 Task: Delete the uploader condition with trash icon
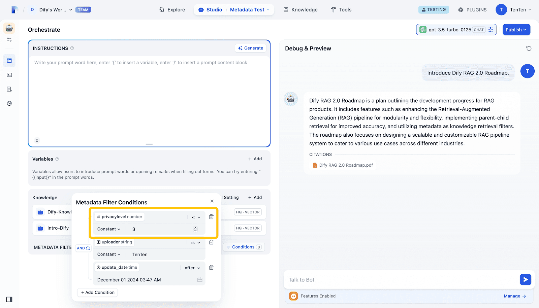pyautogui.click(x=211, y=242)
